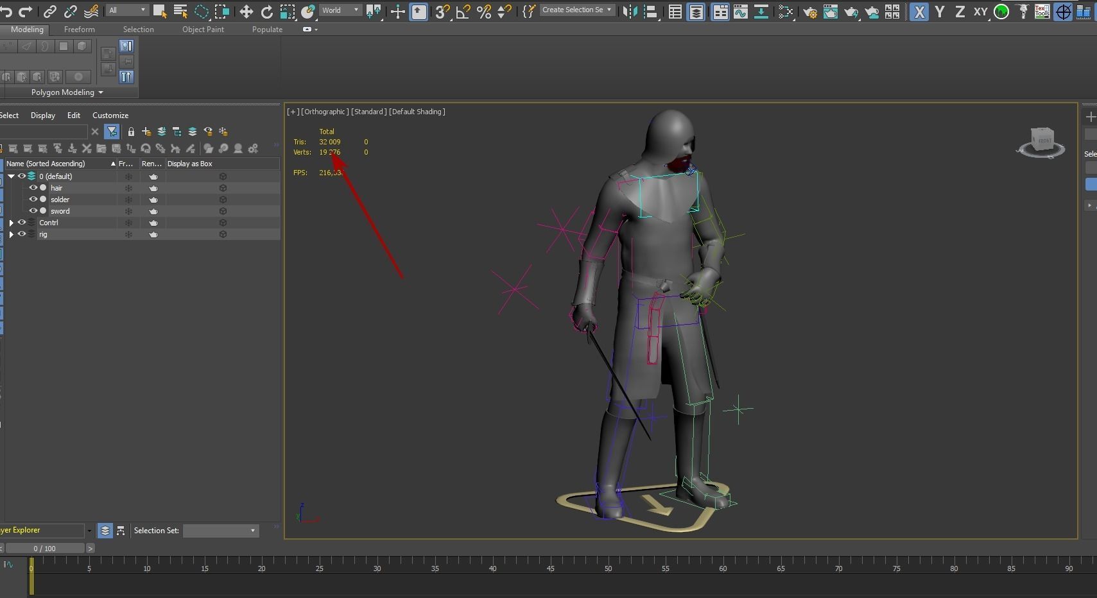Viewport: 1097px width, 598px height.
Task: Click the Unlink Selection icon
Action: pyautogui.click(x=71, y=11)
